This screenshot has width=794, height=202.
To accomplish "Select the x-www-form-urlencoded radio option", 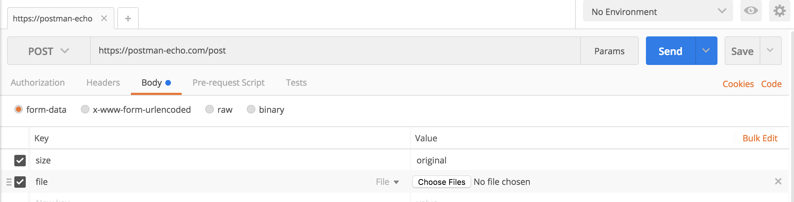I will coord(85,109).
